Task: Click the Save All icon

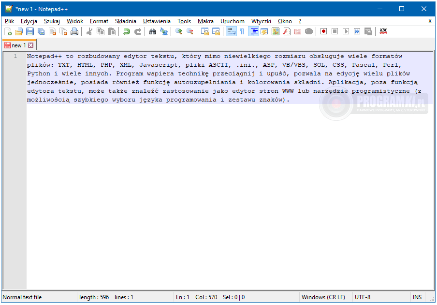Action: (x=41, y=31)
